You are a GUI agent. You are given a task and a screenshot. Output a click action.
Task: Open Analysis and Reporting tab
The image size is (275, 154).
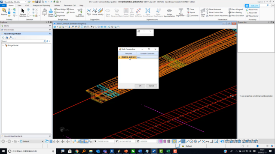[41, 6]
